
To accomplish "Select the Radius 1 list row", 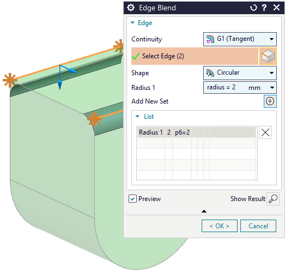I will tap(197, 132).
